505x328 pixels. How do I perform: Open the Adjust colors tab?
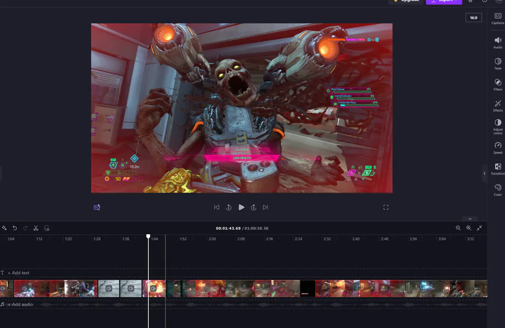498,127
